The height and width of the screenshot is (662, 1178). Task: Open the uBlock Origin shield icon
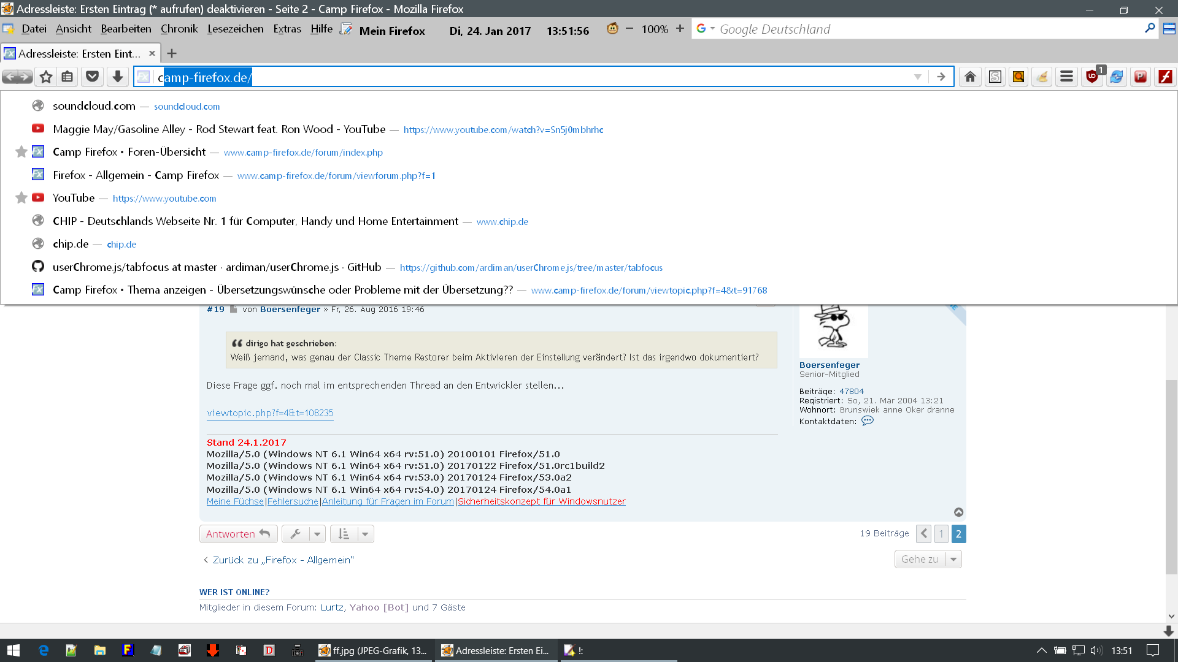coord(1091,77)
